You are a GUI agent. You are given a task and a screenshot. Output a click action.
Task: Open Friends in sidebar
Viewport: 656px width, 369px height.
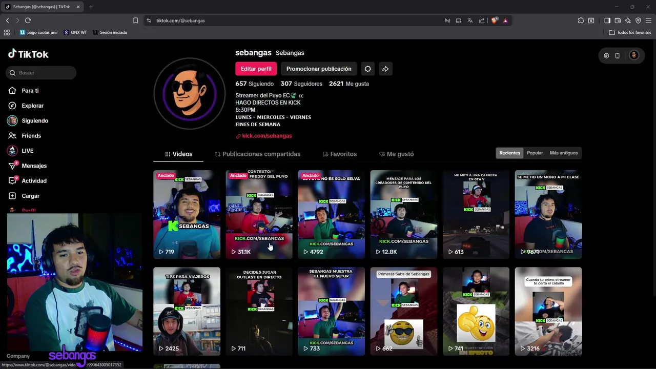click(x=25, y=136)
